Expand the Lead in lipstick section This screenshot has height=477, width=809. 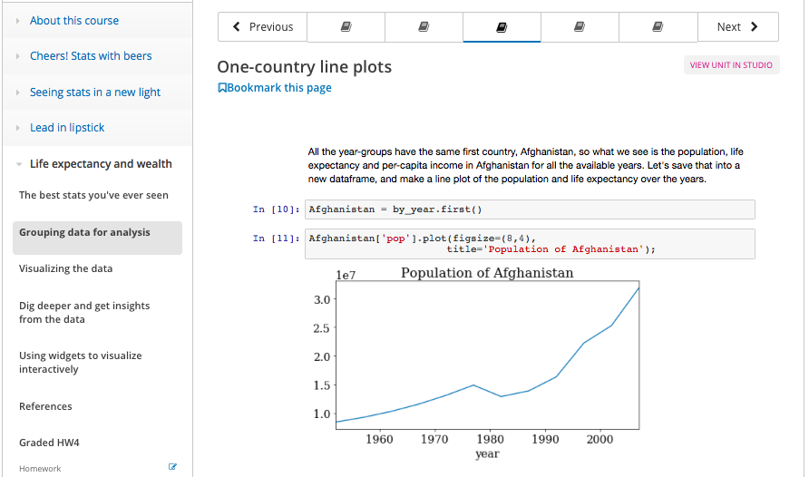point(67,128)
